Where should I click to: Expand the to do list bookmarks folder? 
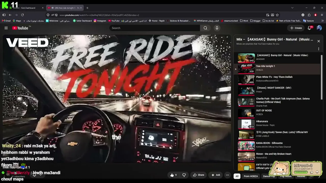tap(268, 21)
